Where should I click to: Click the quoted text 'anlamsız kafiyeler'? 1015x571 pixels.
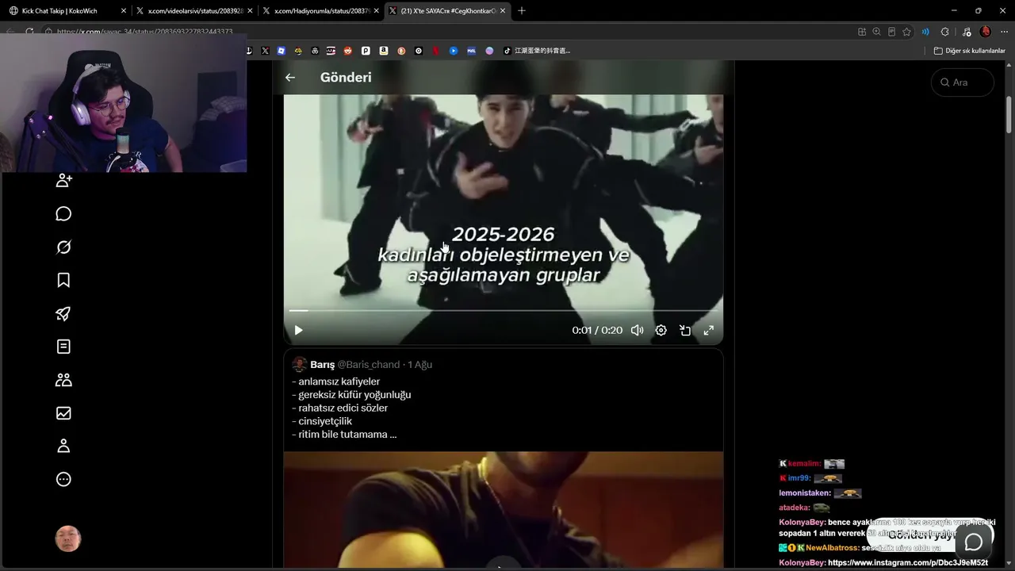coord(339,381)
